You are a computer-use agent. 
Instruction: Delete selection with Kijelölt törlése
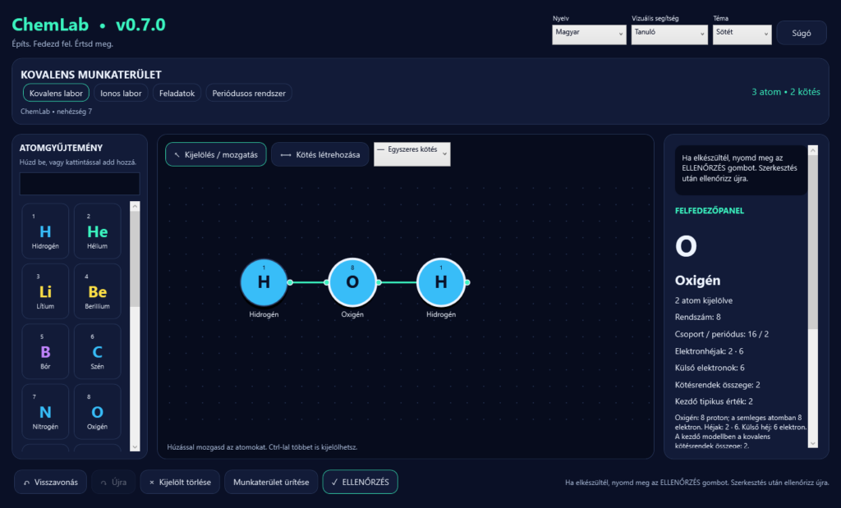click(180, 482)
